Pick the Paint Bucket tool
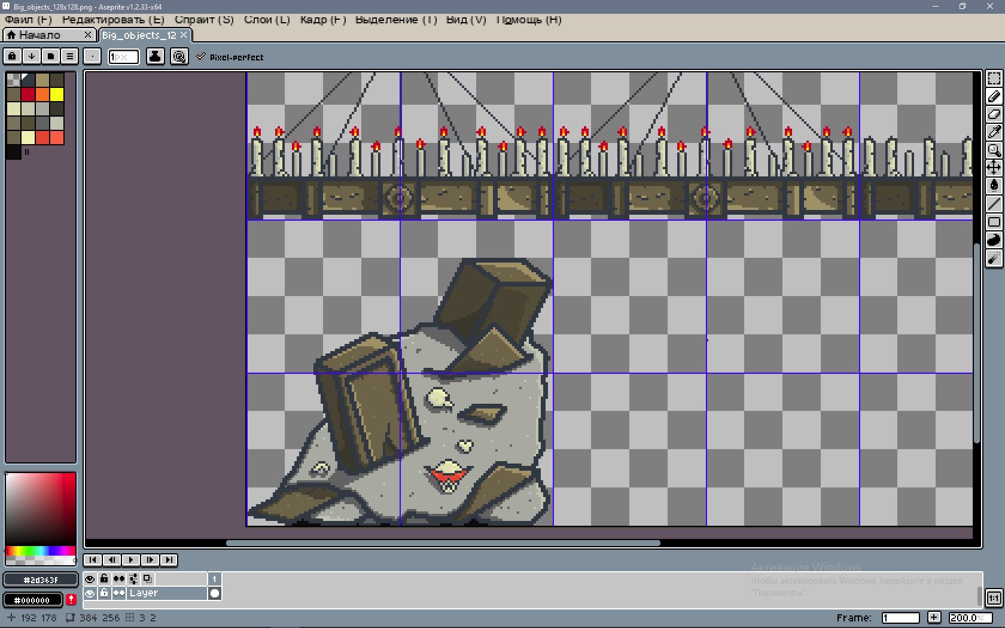Screen dimensions: 1005x628 click(x=994, y=186)
